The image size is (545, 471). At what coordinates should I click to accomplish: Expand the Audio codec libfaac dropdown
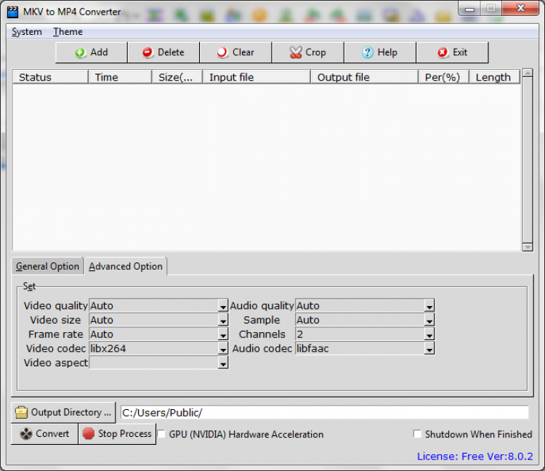pos(429,349)
